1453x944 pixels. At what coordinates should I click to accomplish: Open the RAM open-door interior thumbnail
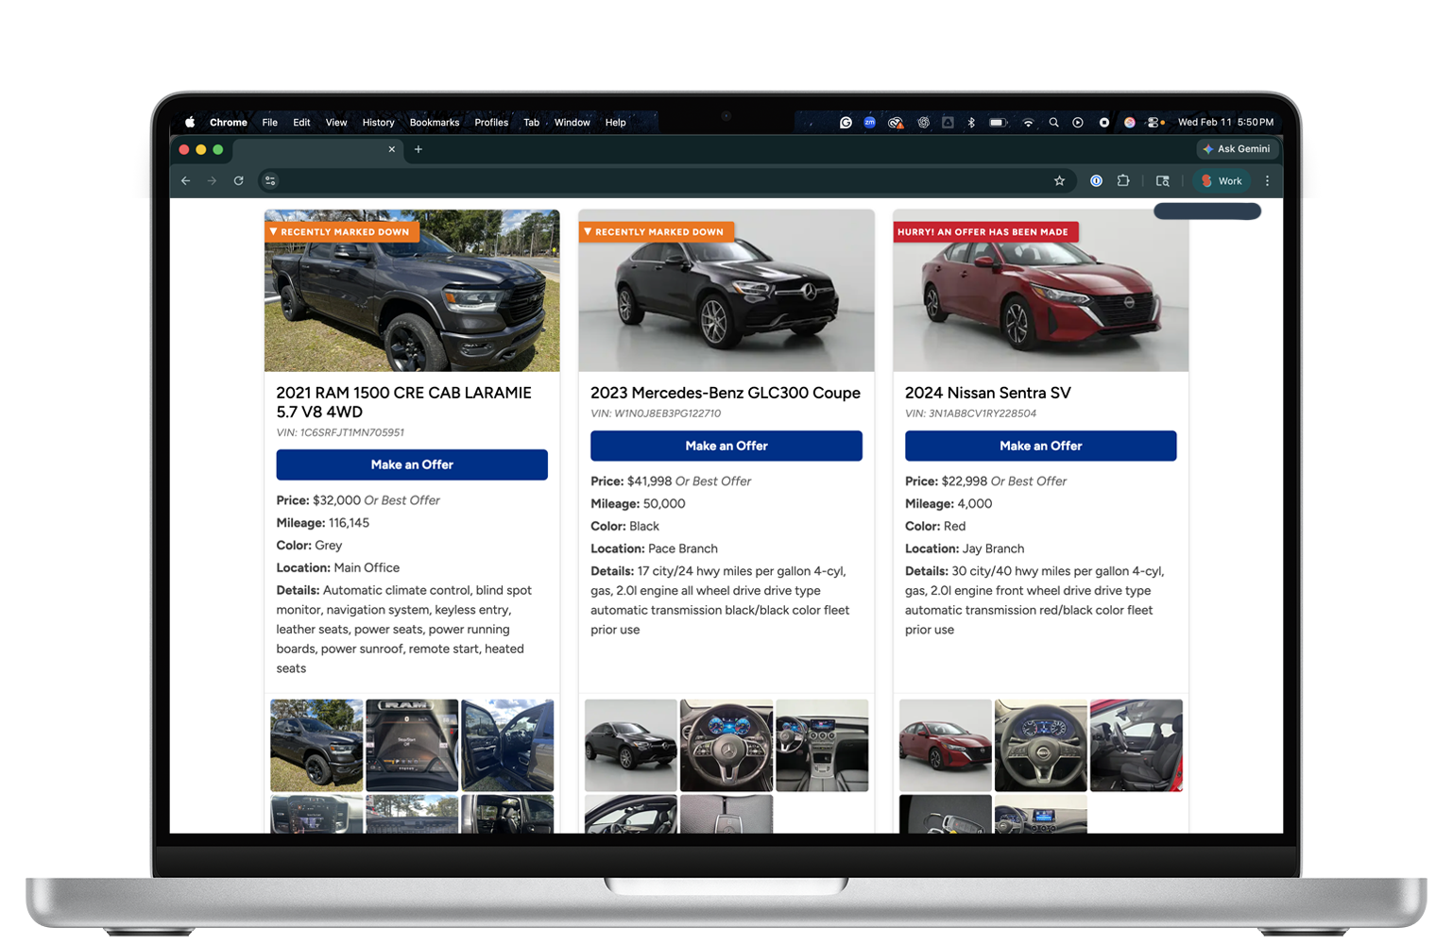tap(507, 746)
